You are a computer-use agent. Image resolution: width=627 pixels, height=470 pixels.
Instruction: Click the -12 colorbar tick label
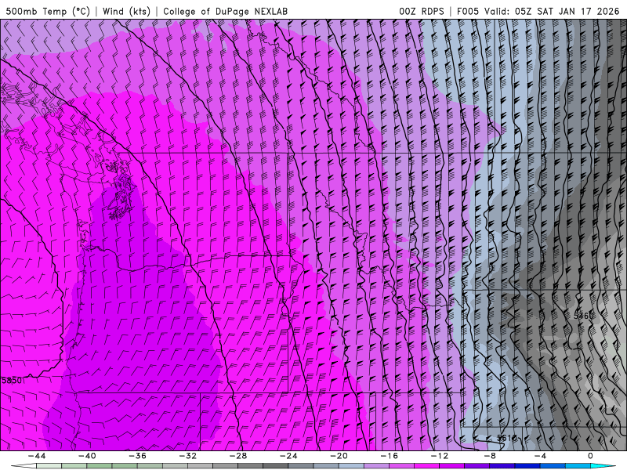point(440,456)
